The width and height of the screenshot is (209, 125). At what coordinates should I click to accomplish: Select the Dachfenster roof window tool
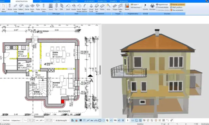79,8
